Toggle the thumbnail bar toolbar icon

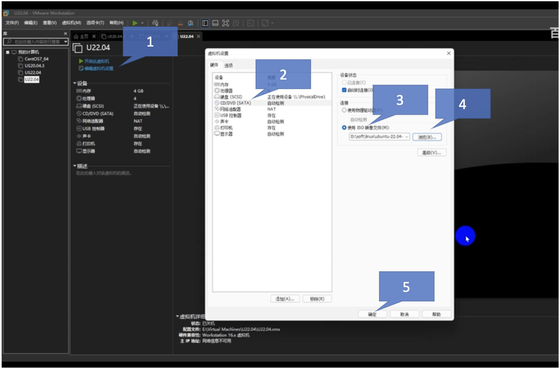215,23
